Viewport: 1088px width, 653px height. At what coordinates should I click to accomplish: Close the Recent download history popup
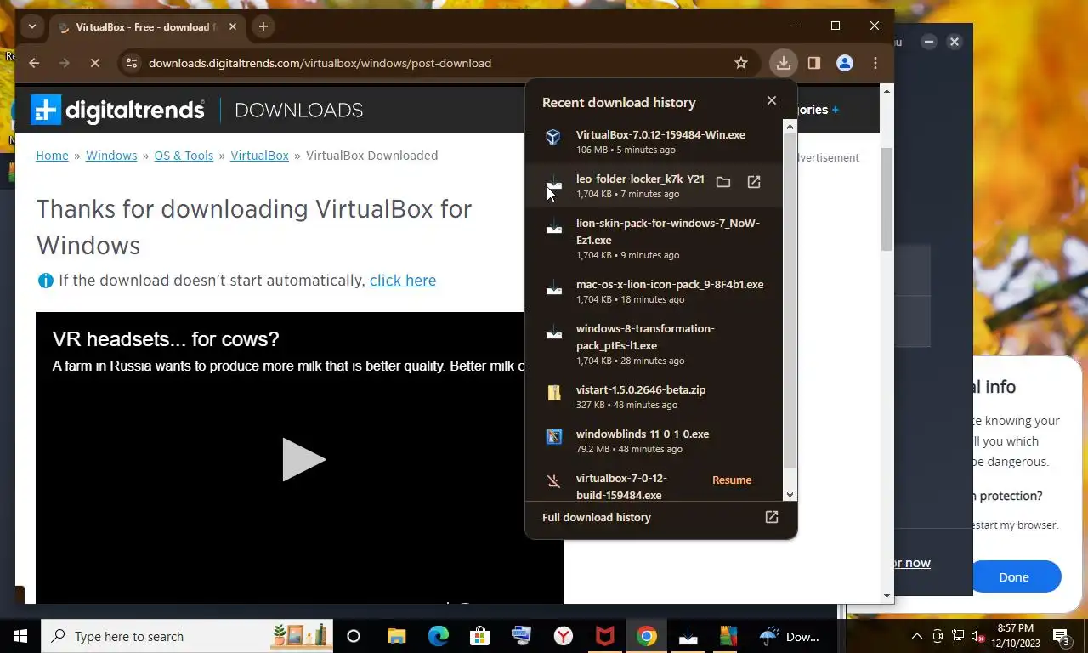pos(771,100)
